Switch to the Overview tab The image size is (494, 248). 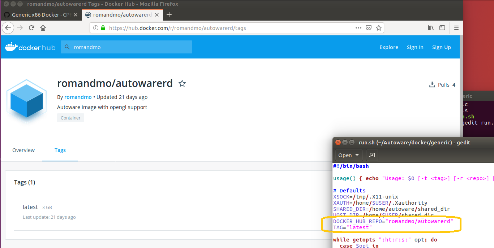point(23,150)
